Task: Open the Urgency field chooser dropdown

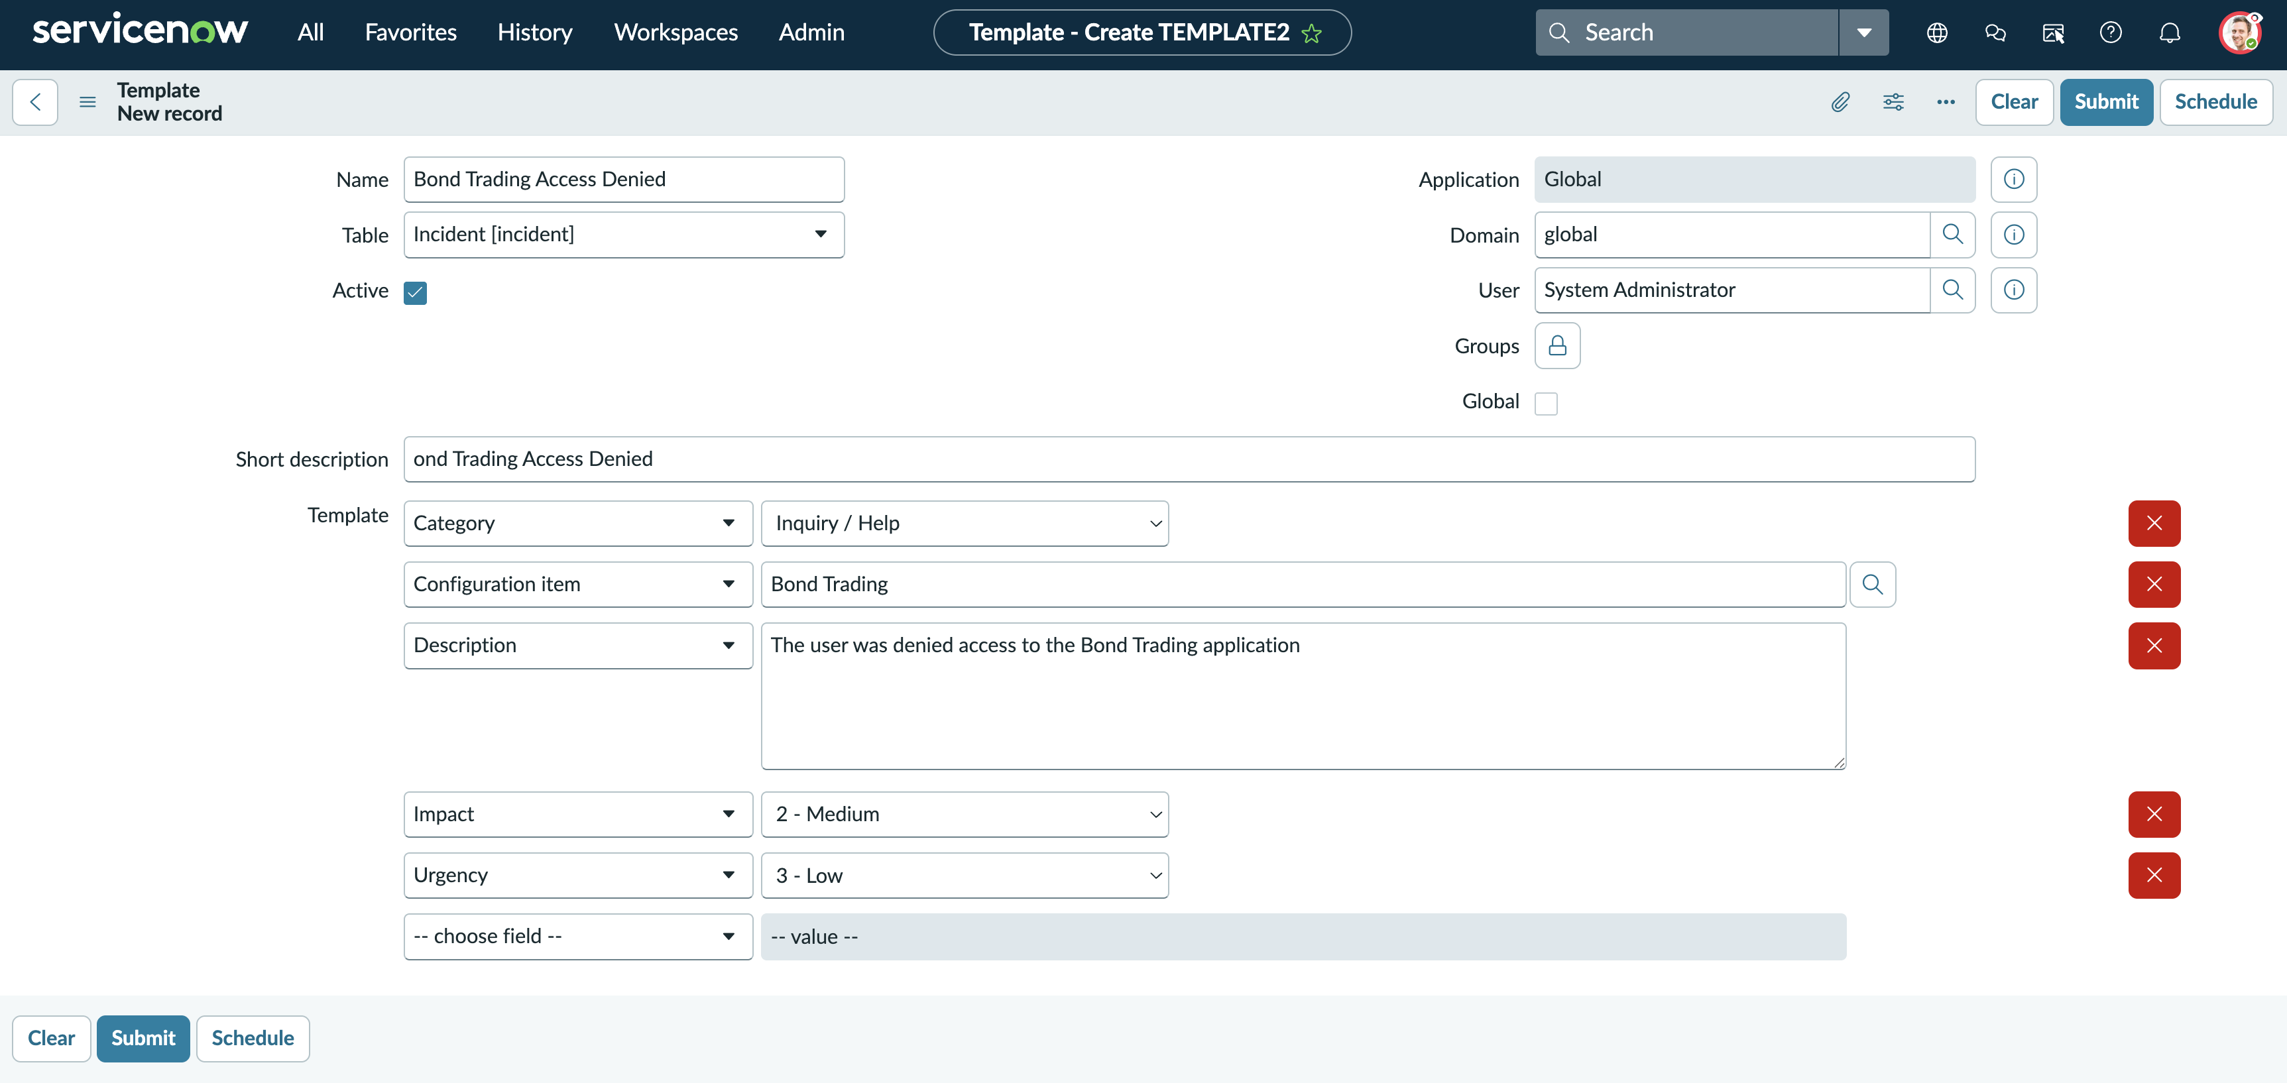Action: click(578, 876)
